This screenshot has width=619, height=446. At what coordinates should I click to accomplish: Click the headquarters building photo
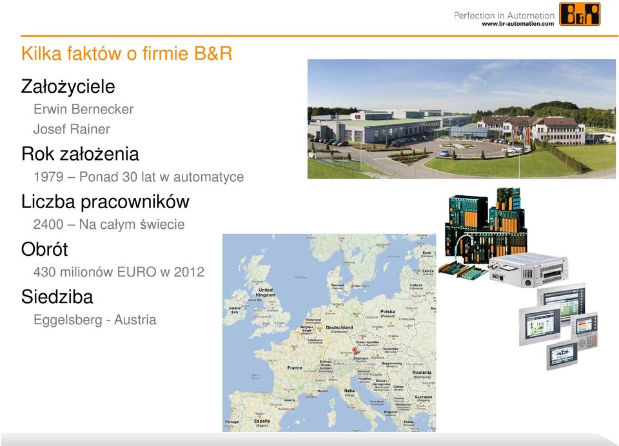[462, 119]
